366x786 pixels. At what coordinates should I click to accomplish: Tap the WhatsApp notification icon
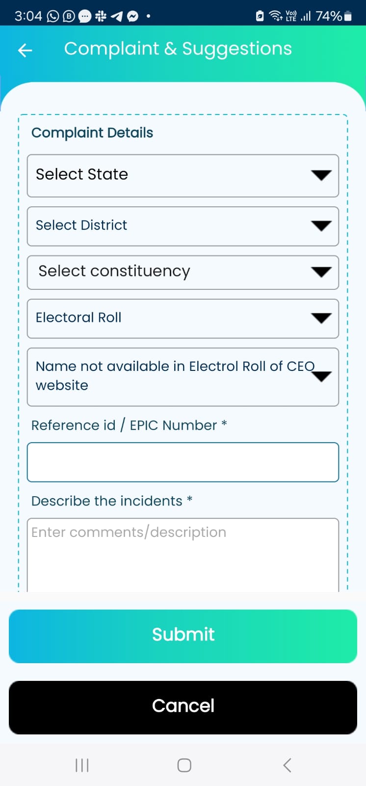point(52,17)
